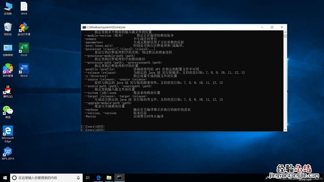Click the cmd window vertical scrollbar
324x182 pixels.
[285, 80]
